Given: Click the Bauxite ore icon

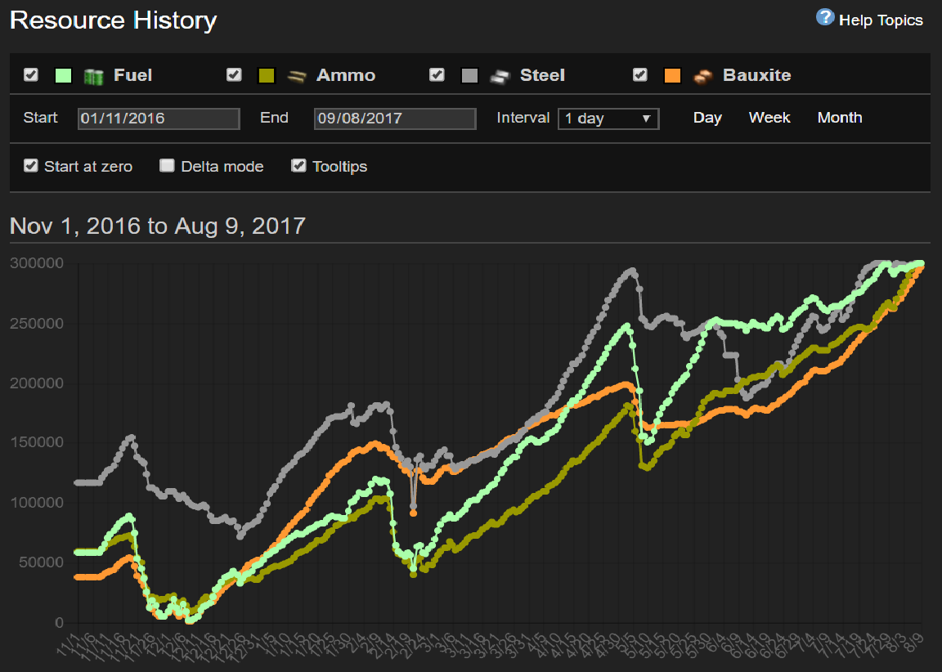Looking at the screenshot, I should 702,76.
